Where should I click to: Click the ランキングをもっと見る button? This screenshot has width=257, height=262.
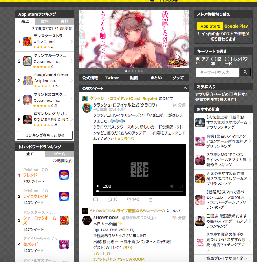45,135
